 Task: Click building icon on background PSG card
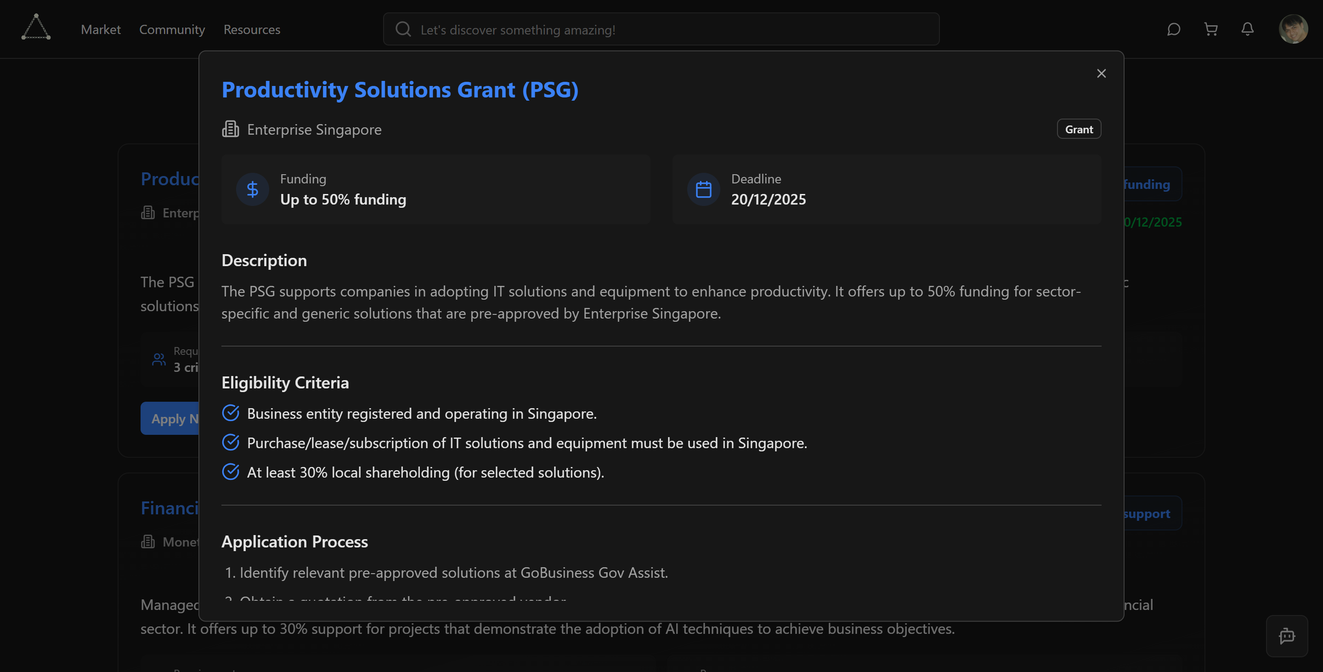(x=148, y=212)
